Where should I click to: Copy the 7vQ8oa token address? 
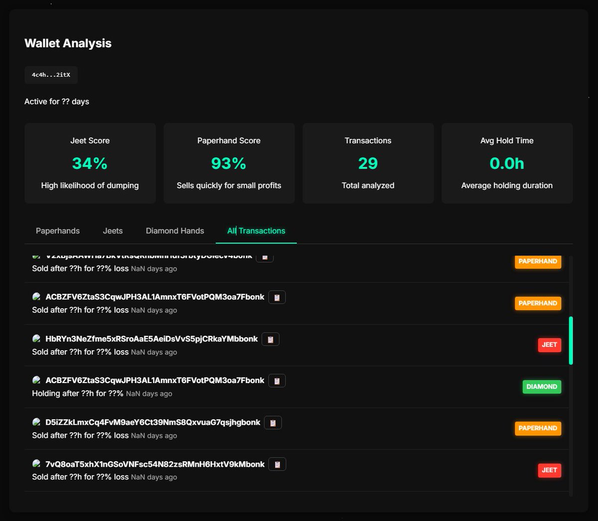278,464
